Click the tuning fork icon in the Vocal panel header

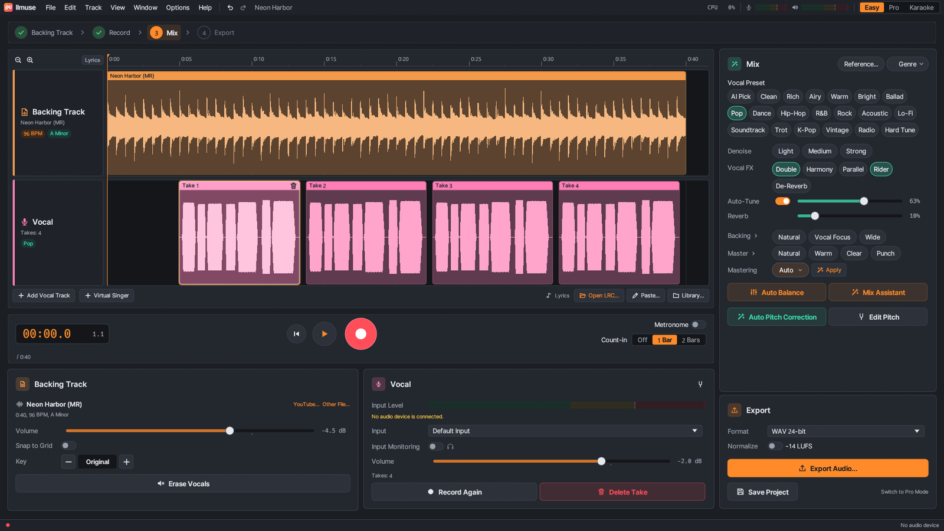[x=700, y=384]
